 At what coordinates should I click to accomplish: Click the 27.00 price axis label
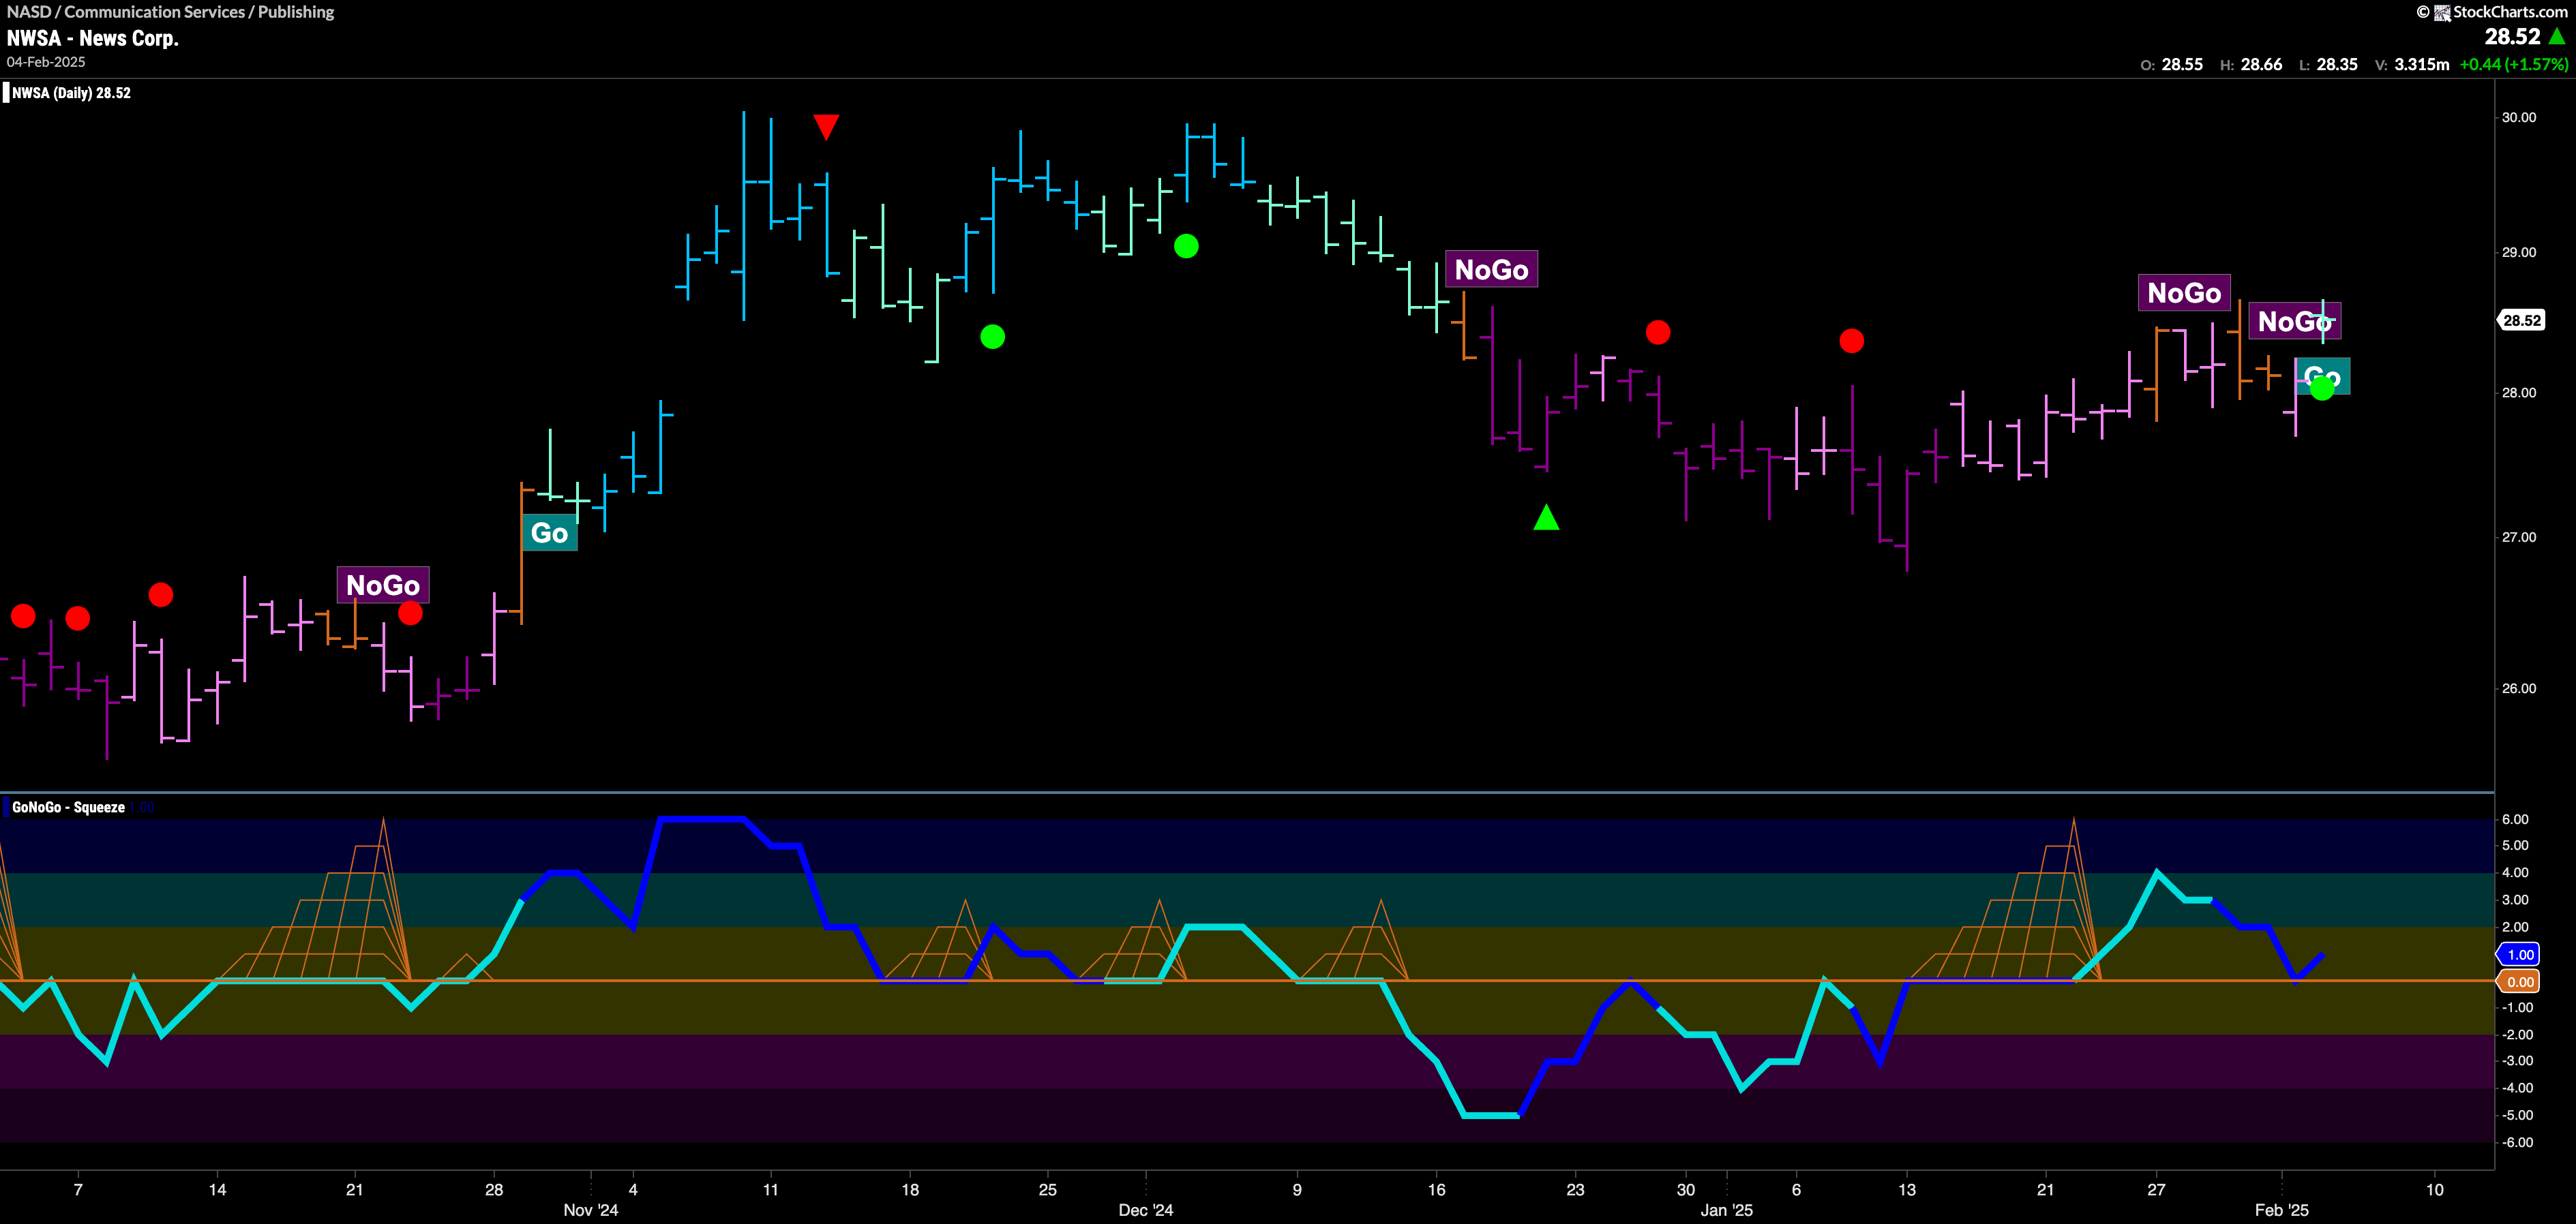click(x=2519, y=536)
